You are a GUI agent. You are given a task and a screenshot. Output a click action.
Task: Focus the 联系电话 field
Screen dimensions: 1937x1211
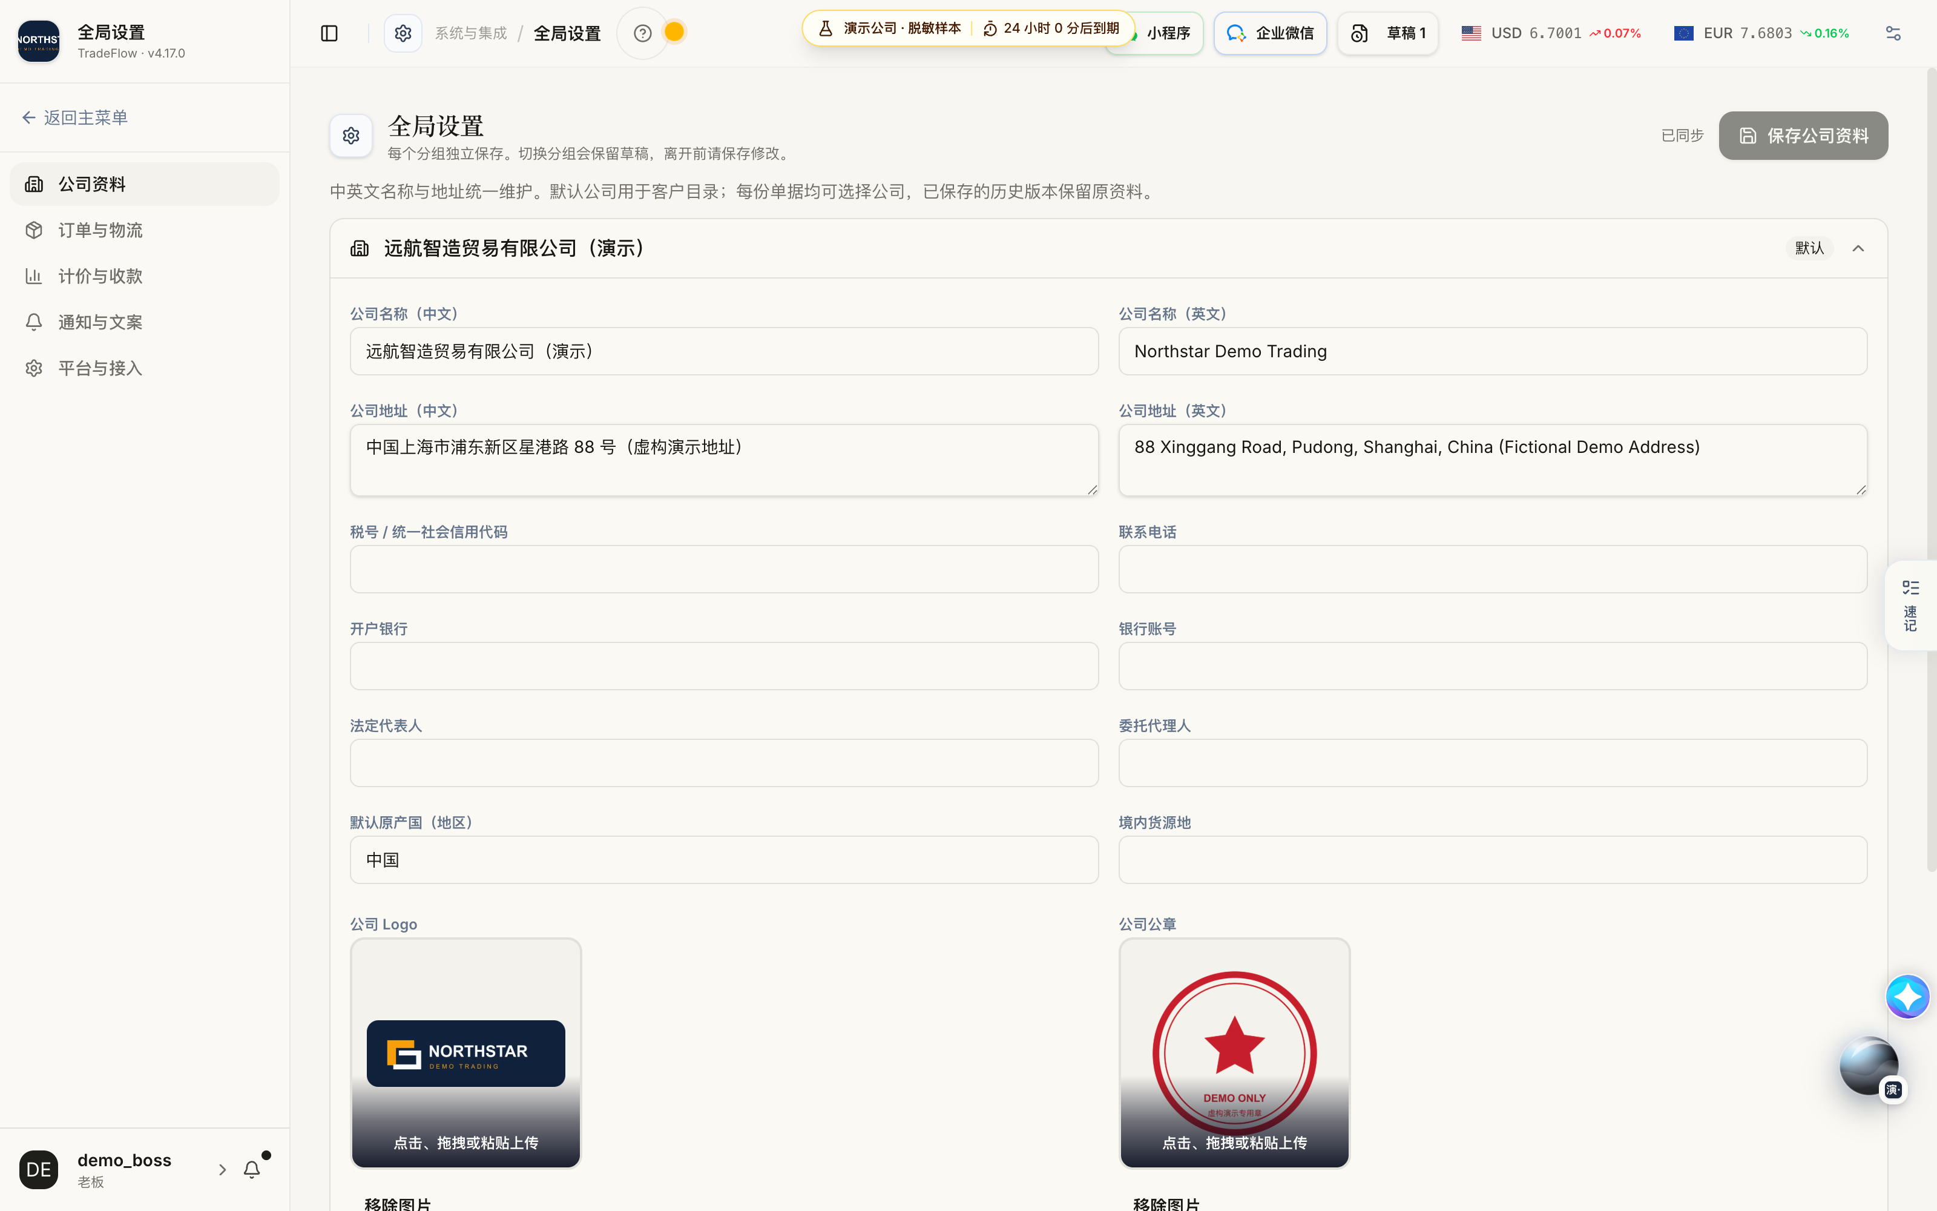[1493, 569]
